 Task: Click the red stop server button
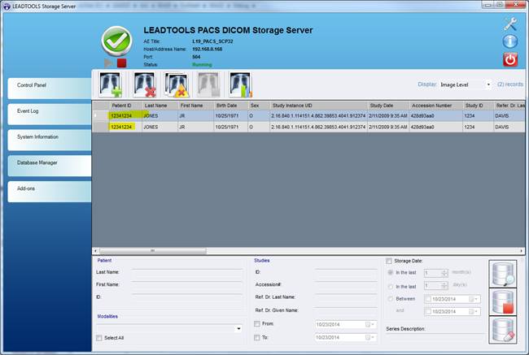[x=121, y=63]
